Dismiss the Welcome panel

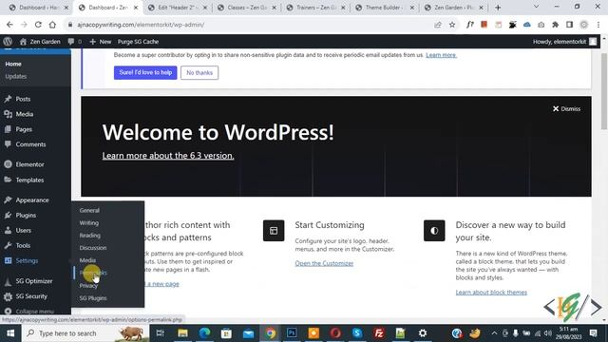click(566, 109)
